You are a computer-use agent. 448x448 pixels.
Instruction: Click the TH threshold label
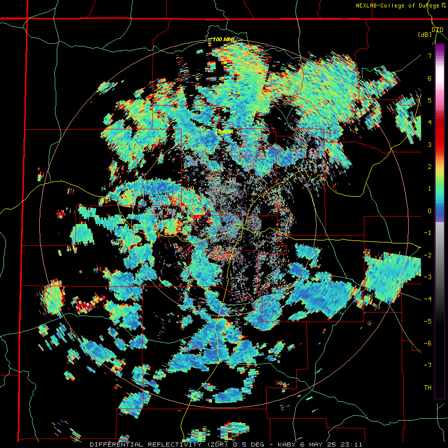428,387
